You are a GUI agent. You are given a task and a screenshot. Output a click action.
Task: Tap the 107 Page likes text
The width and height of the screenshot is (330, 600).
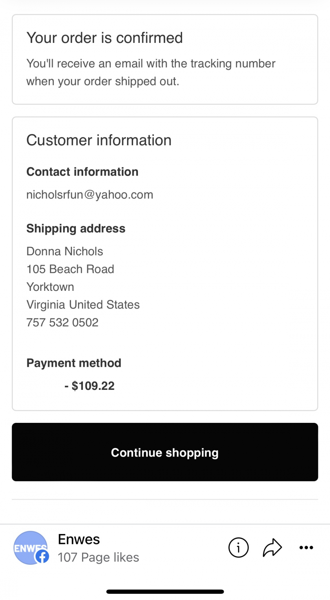98,557
